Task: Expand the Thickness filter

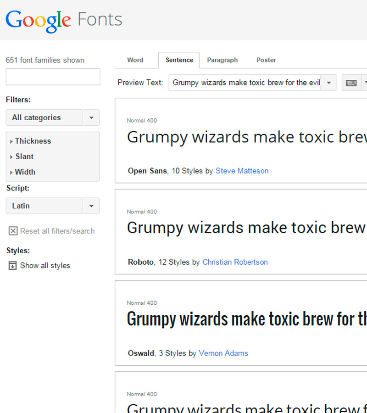Action: [33, 141]
